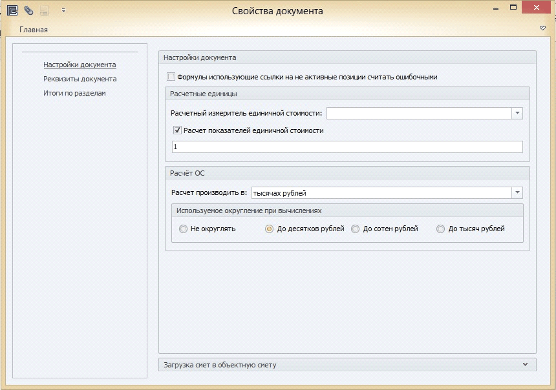
Task: Click the paperclip attachment icon
Action: coord(28,10)
